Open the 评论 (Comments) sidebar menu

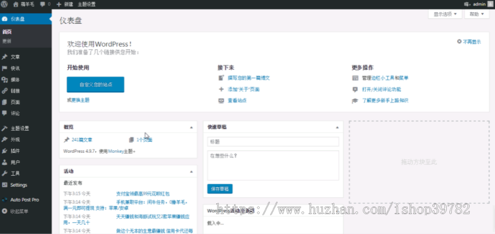15,113
